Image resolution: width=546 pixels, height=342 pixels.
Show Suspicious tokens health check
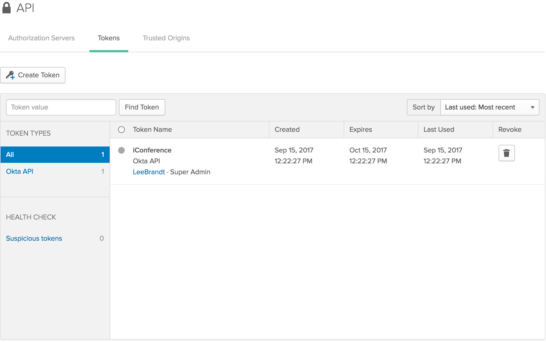pos(34,239)
